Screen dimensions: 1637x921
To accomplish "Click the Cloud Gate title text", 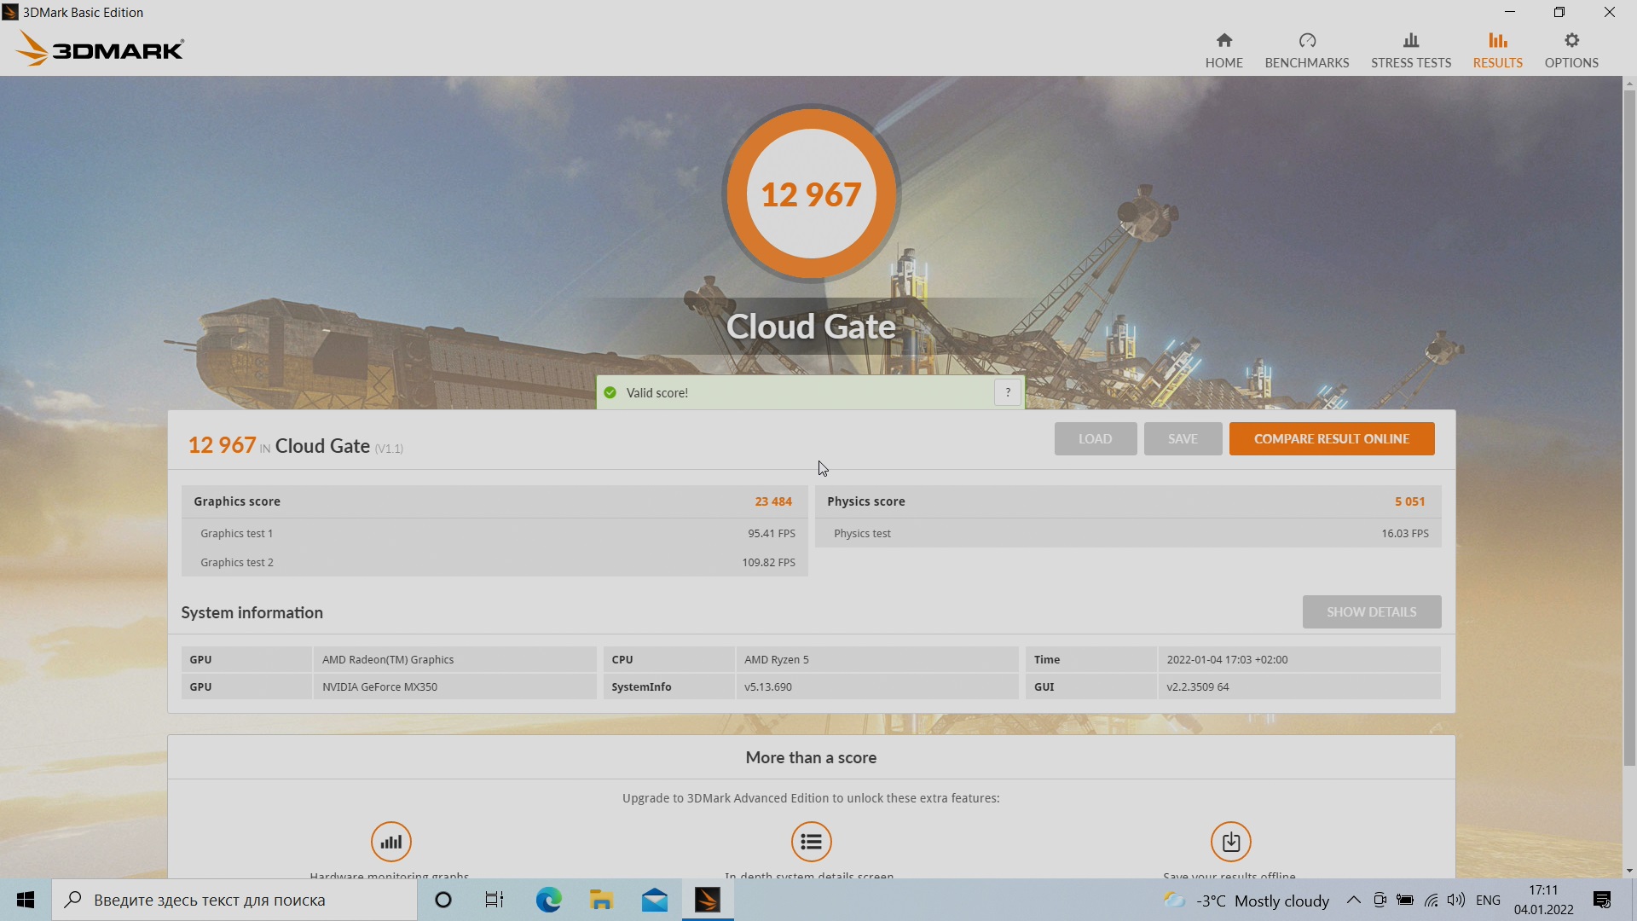I will coord(811,326).
